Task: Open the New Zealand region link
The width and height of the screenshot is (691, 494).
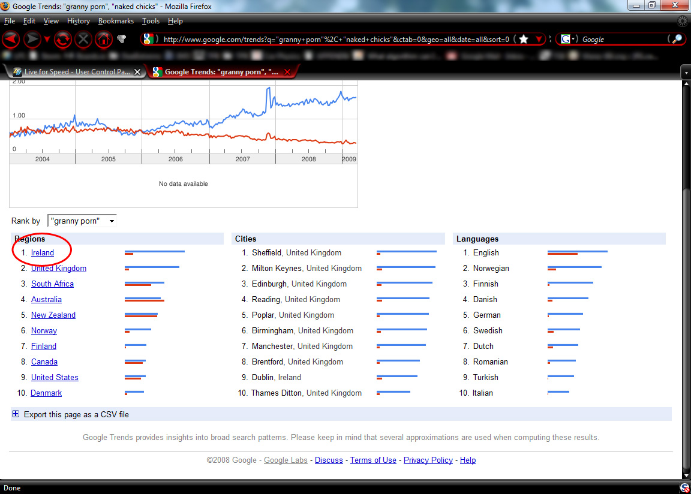Action: (x=53, y=315)
